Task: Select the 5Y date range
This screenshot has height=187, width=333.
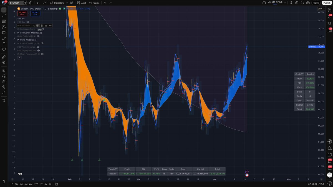Action: pyautogui.click(x=46, y=184)
